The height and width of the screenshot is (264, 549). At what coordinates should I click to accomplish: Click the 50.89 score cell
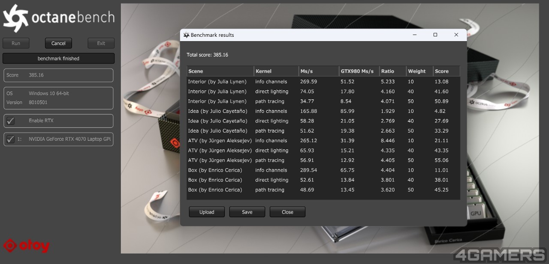(442, 101)
